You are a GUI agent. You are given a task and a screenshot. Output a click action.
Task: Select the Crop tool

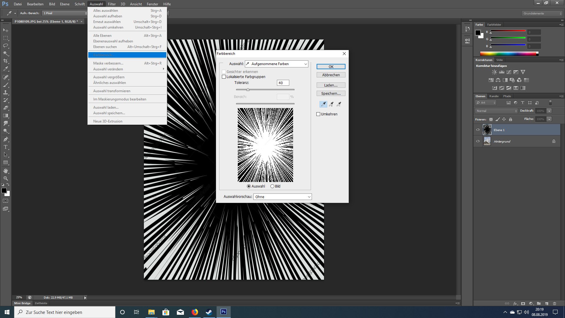click(6, 61)
